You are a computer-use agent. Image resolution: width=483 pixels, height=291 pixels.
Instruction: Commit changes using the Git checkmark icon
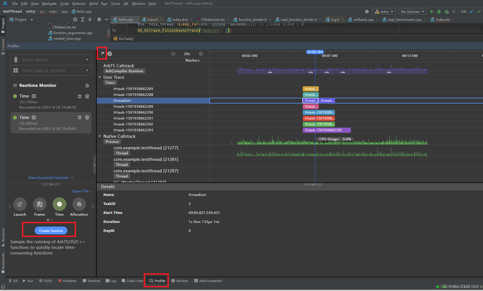point(479,12)
